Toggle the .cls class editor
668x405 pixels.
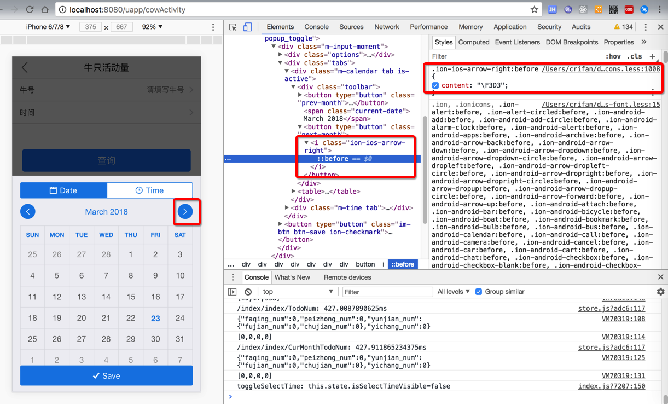pos(635,56)
